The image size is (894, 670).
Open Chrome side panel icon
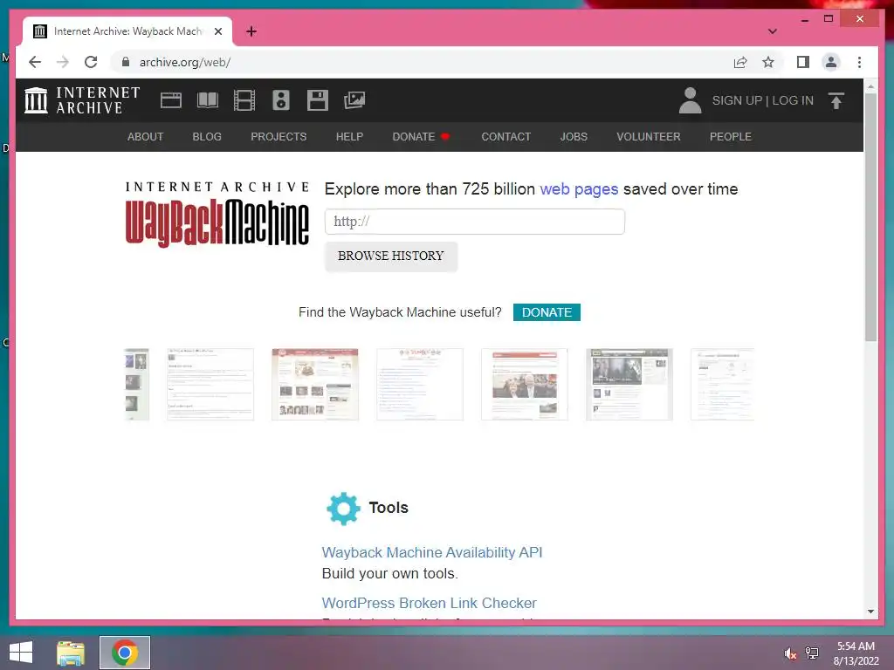(x=803, y=62)
